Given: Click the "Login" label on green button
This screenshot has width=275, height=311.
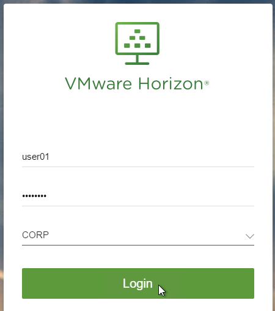Looking at the screenshot, I should point(137,283).
